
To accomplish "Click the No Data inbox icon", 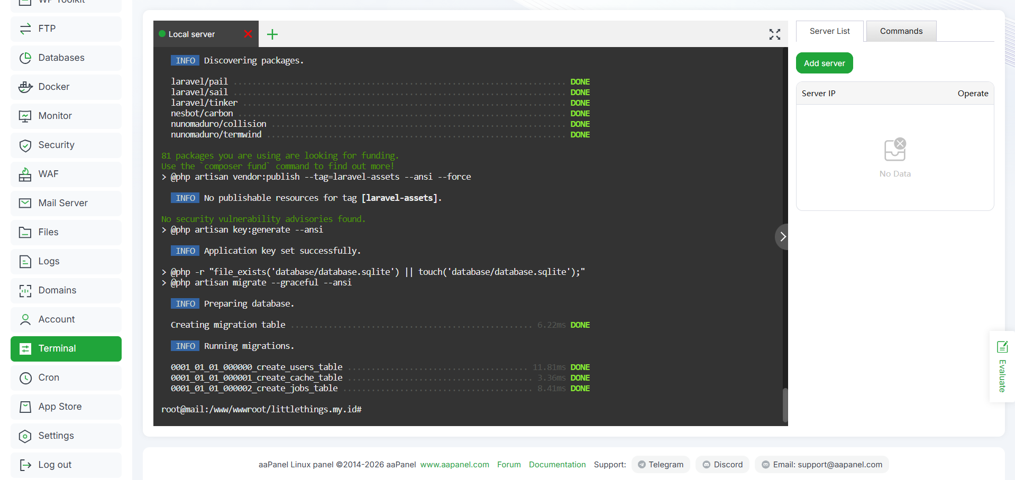I will point(895,150).
